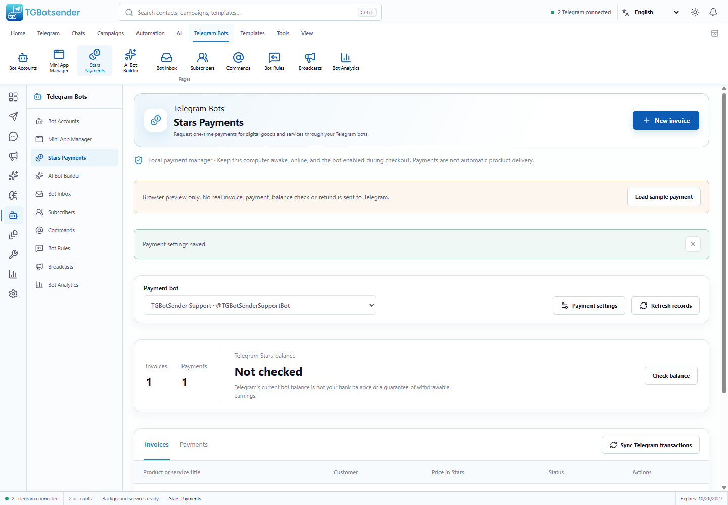
Task: Open Bot Inbox in sidebar list
Action: click(74, 194)
